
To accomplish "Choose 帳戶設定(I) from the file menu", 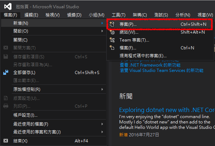I will (25, 115).
